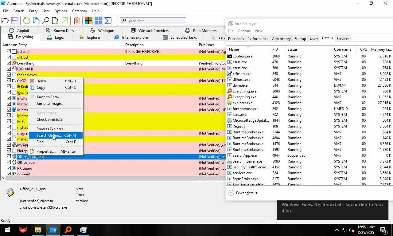Screen dimensions: 393x236
Task: Open the Windows Start menu
Action: tap(7, 230)
